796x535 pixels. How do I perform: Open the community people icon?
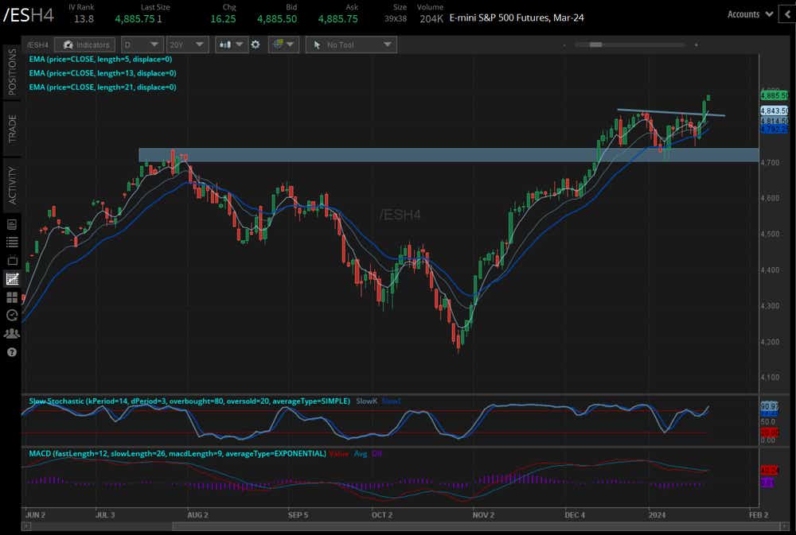pyautogui.click(x=12, y=334)
